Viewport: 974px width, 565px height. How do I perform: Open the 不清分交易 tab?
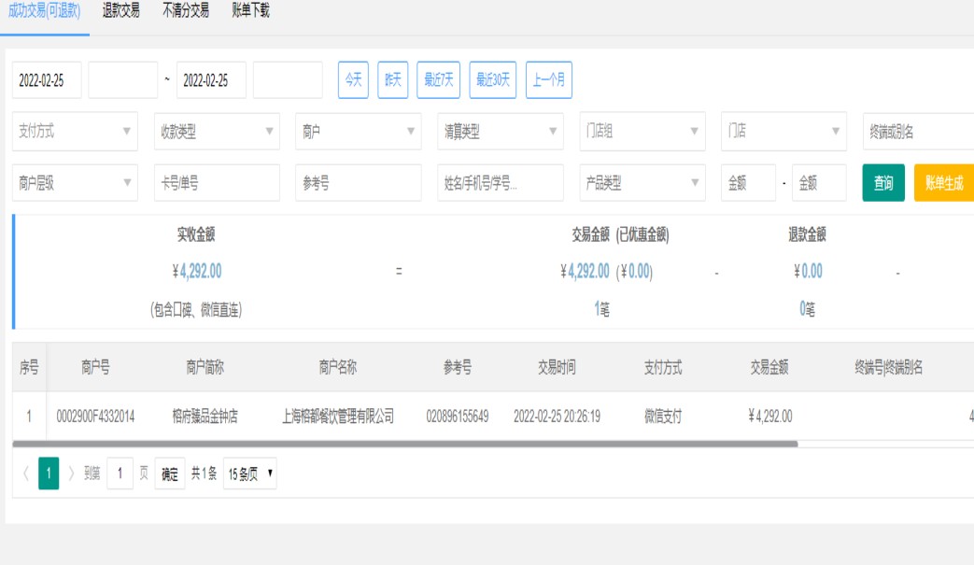[x=186, y=11]
